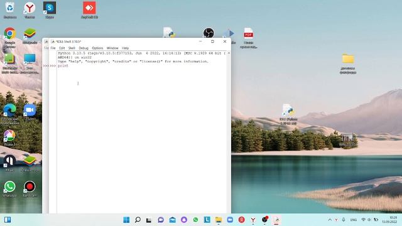Open the Window menu in IDLE
The height and width of the screenshot is (226, 402).
(112, 48)
